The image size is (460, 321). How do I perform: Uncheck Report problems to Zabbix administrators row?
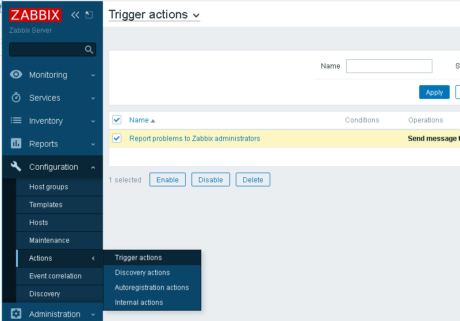pyautogui.click(x=117, y=138)
